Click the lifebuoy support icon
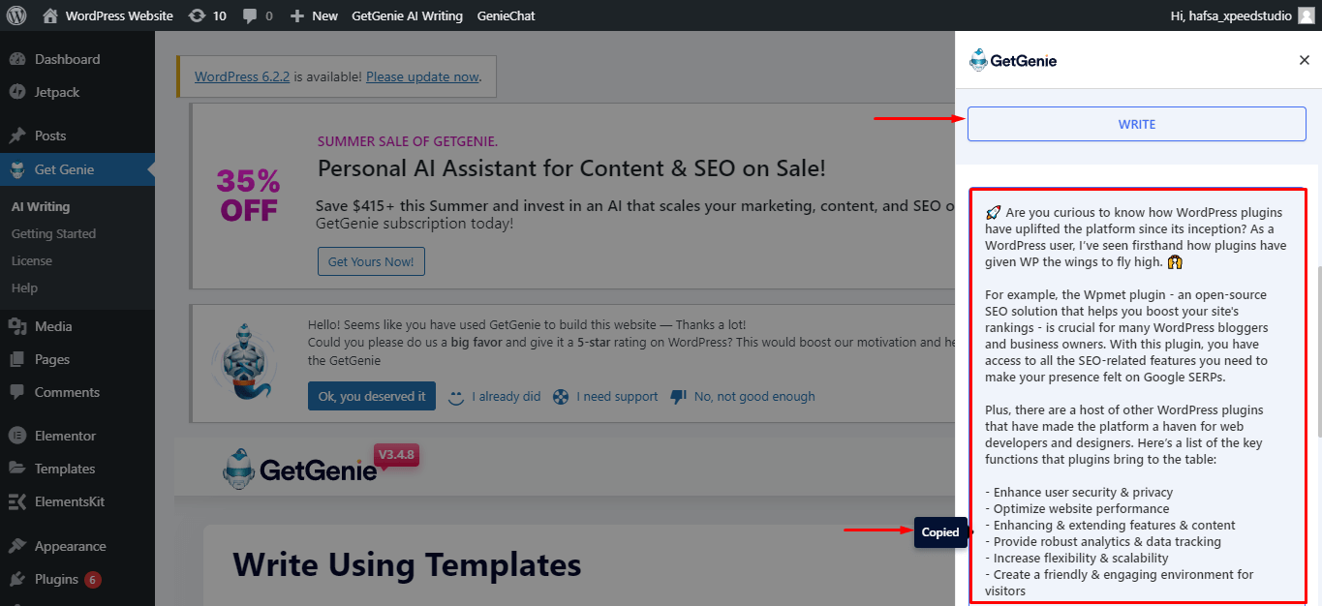The image size is (1322, 606). (x=561, y=397)
